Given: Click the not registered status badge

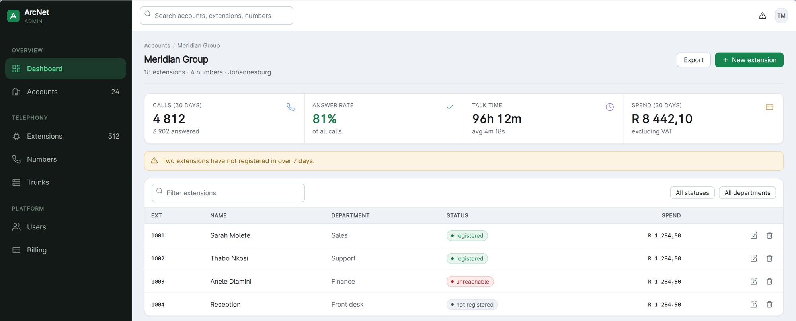Looking at the screenshot, I should click(472, 305).
